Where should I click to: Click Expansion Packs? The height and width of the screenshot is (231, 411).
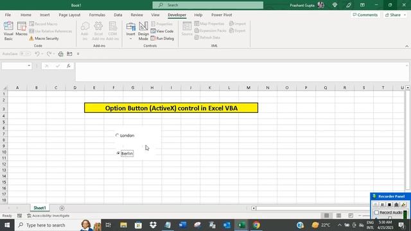(x=210, y=31)
